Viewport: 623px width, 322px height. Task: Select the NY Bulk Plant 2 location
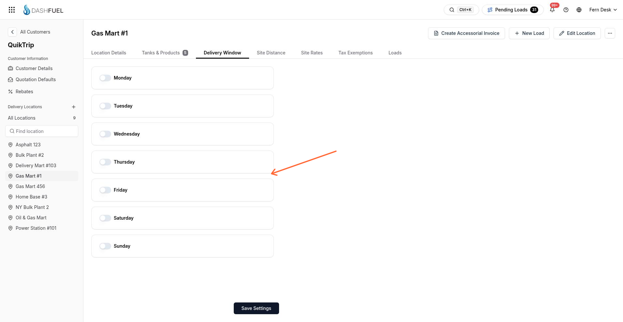tap(42, 207)
